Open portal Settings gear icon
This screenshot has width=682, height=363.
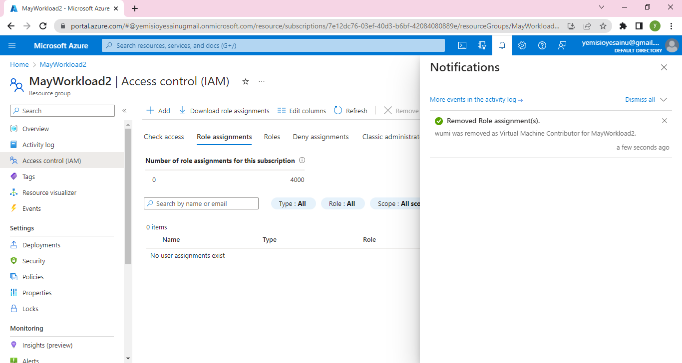tap(522, 45)
